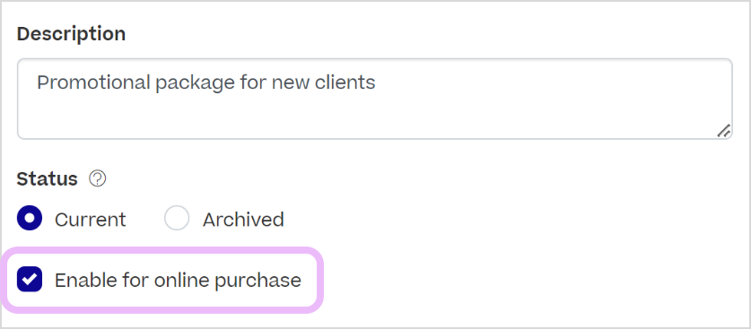751x329 pixels.
Task: Click the Archived label text
Action: 243,220
